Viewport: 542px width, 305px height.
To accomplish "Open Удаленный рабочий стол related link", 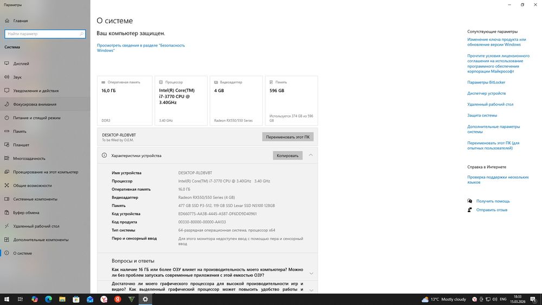I will 490,105.
